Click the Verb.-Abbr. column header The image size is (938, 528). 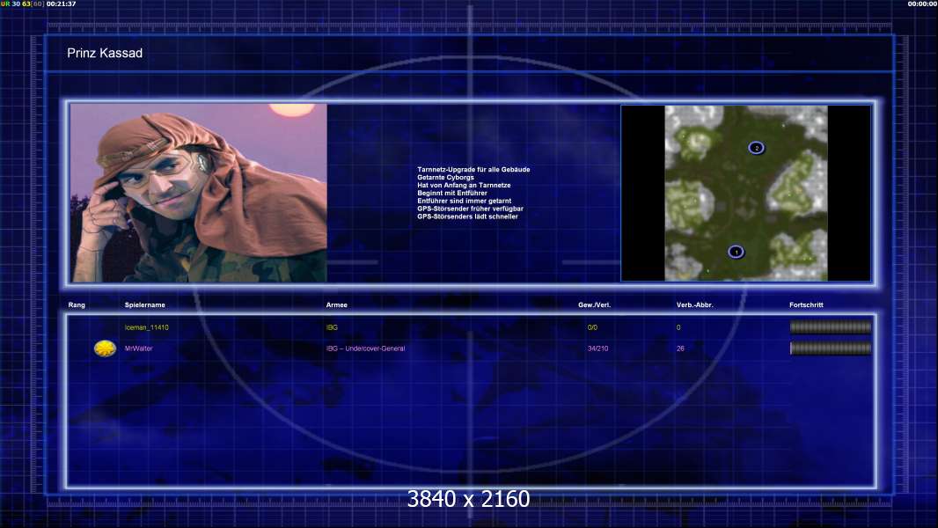pyautogui.click(x=695, y=305)
